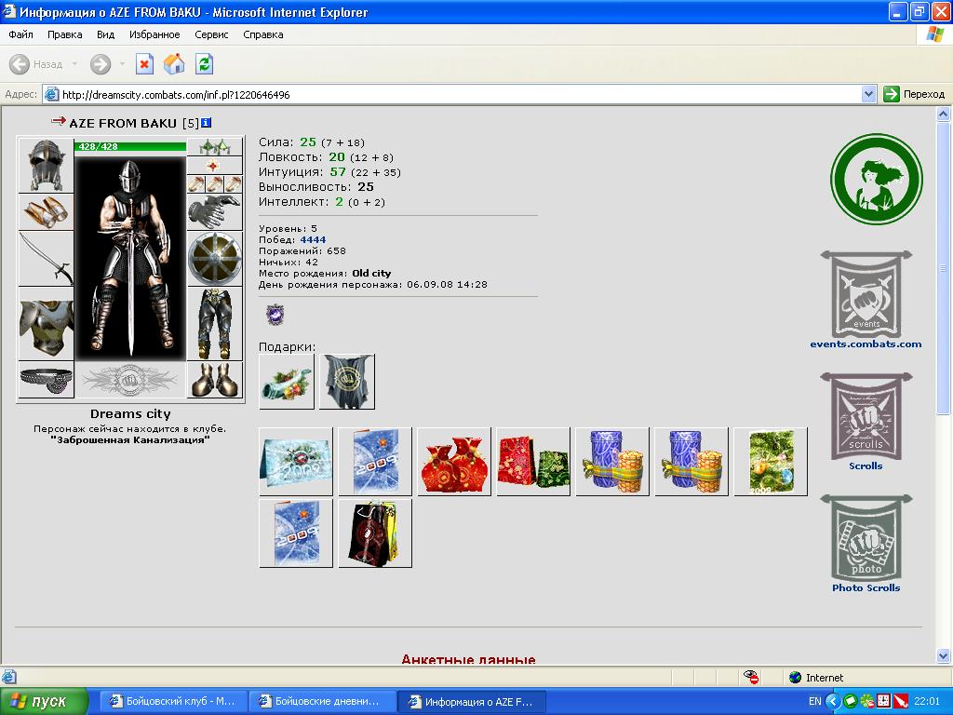Click the 4444 victories link
953x715 pixels.
[313, 239]
